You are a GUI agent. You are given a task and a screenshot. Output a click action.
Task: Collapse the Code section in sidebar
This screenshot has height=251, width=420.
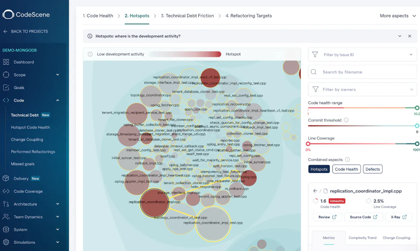point(58,100)
